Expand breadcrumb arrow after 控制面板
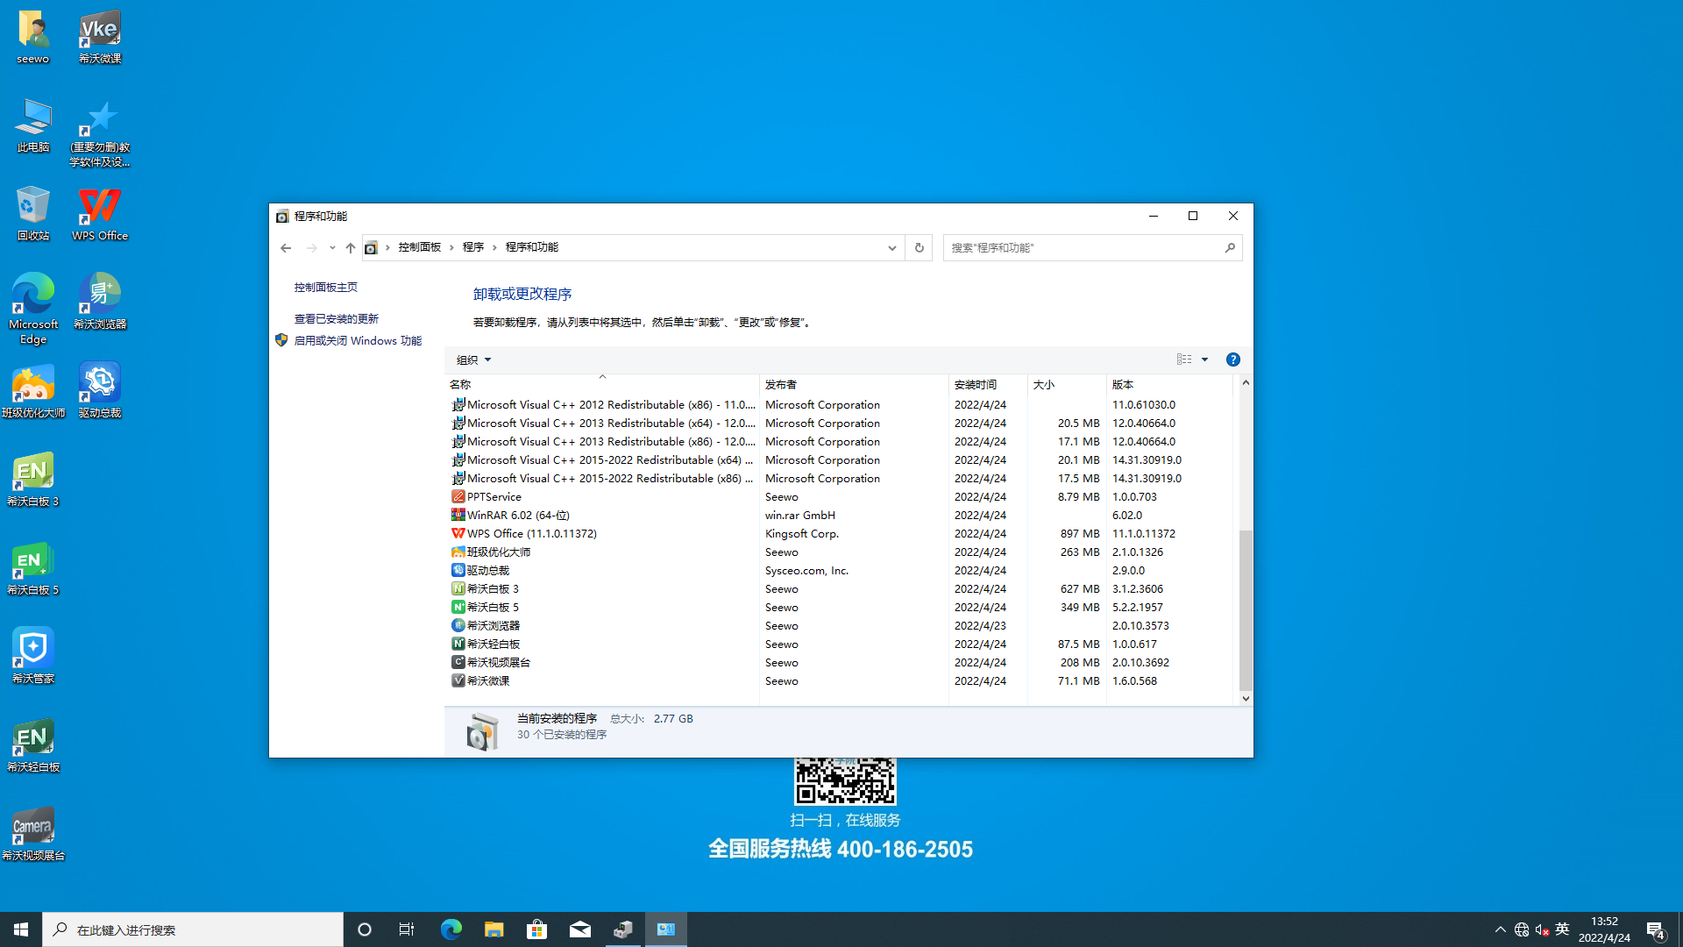Screen dimensions: 1683x947 [x=451, y=248]
